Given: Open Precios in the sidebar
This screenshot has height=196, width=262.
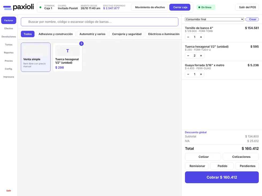Looking at the screenshot, I should (9, 61).
